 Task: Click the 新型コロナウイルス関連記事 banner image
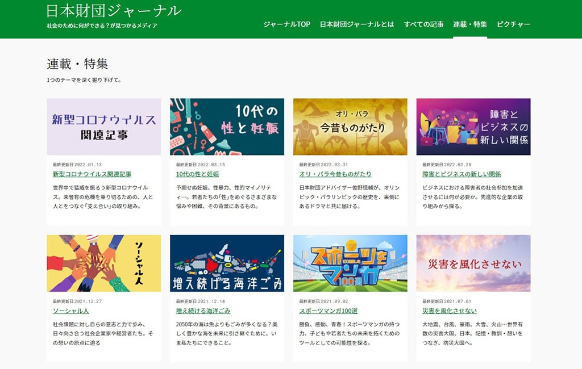click(103, 127)
